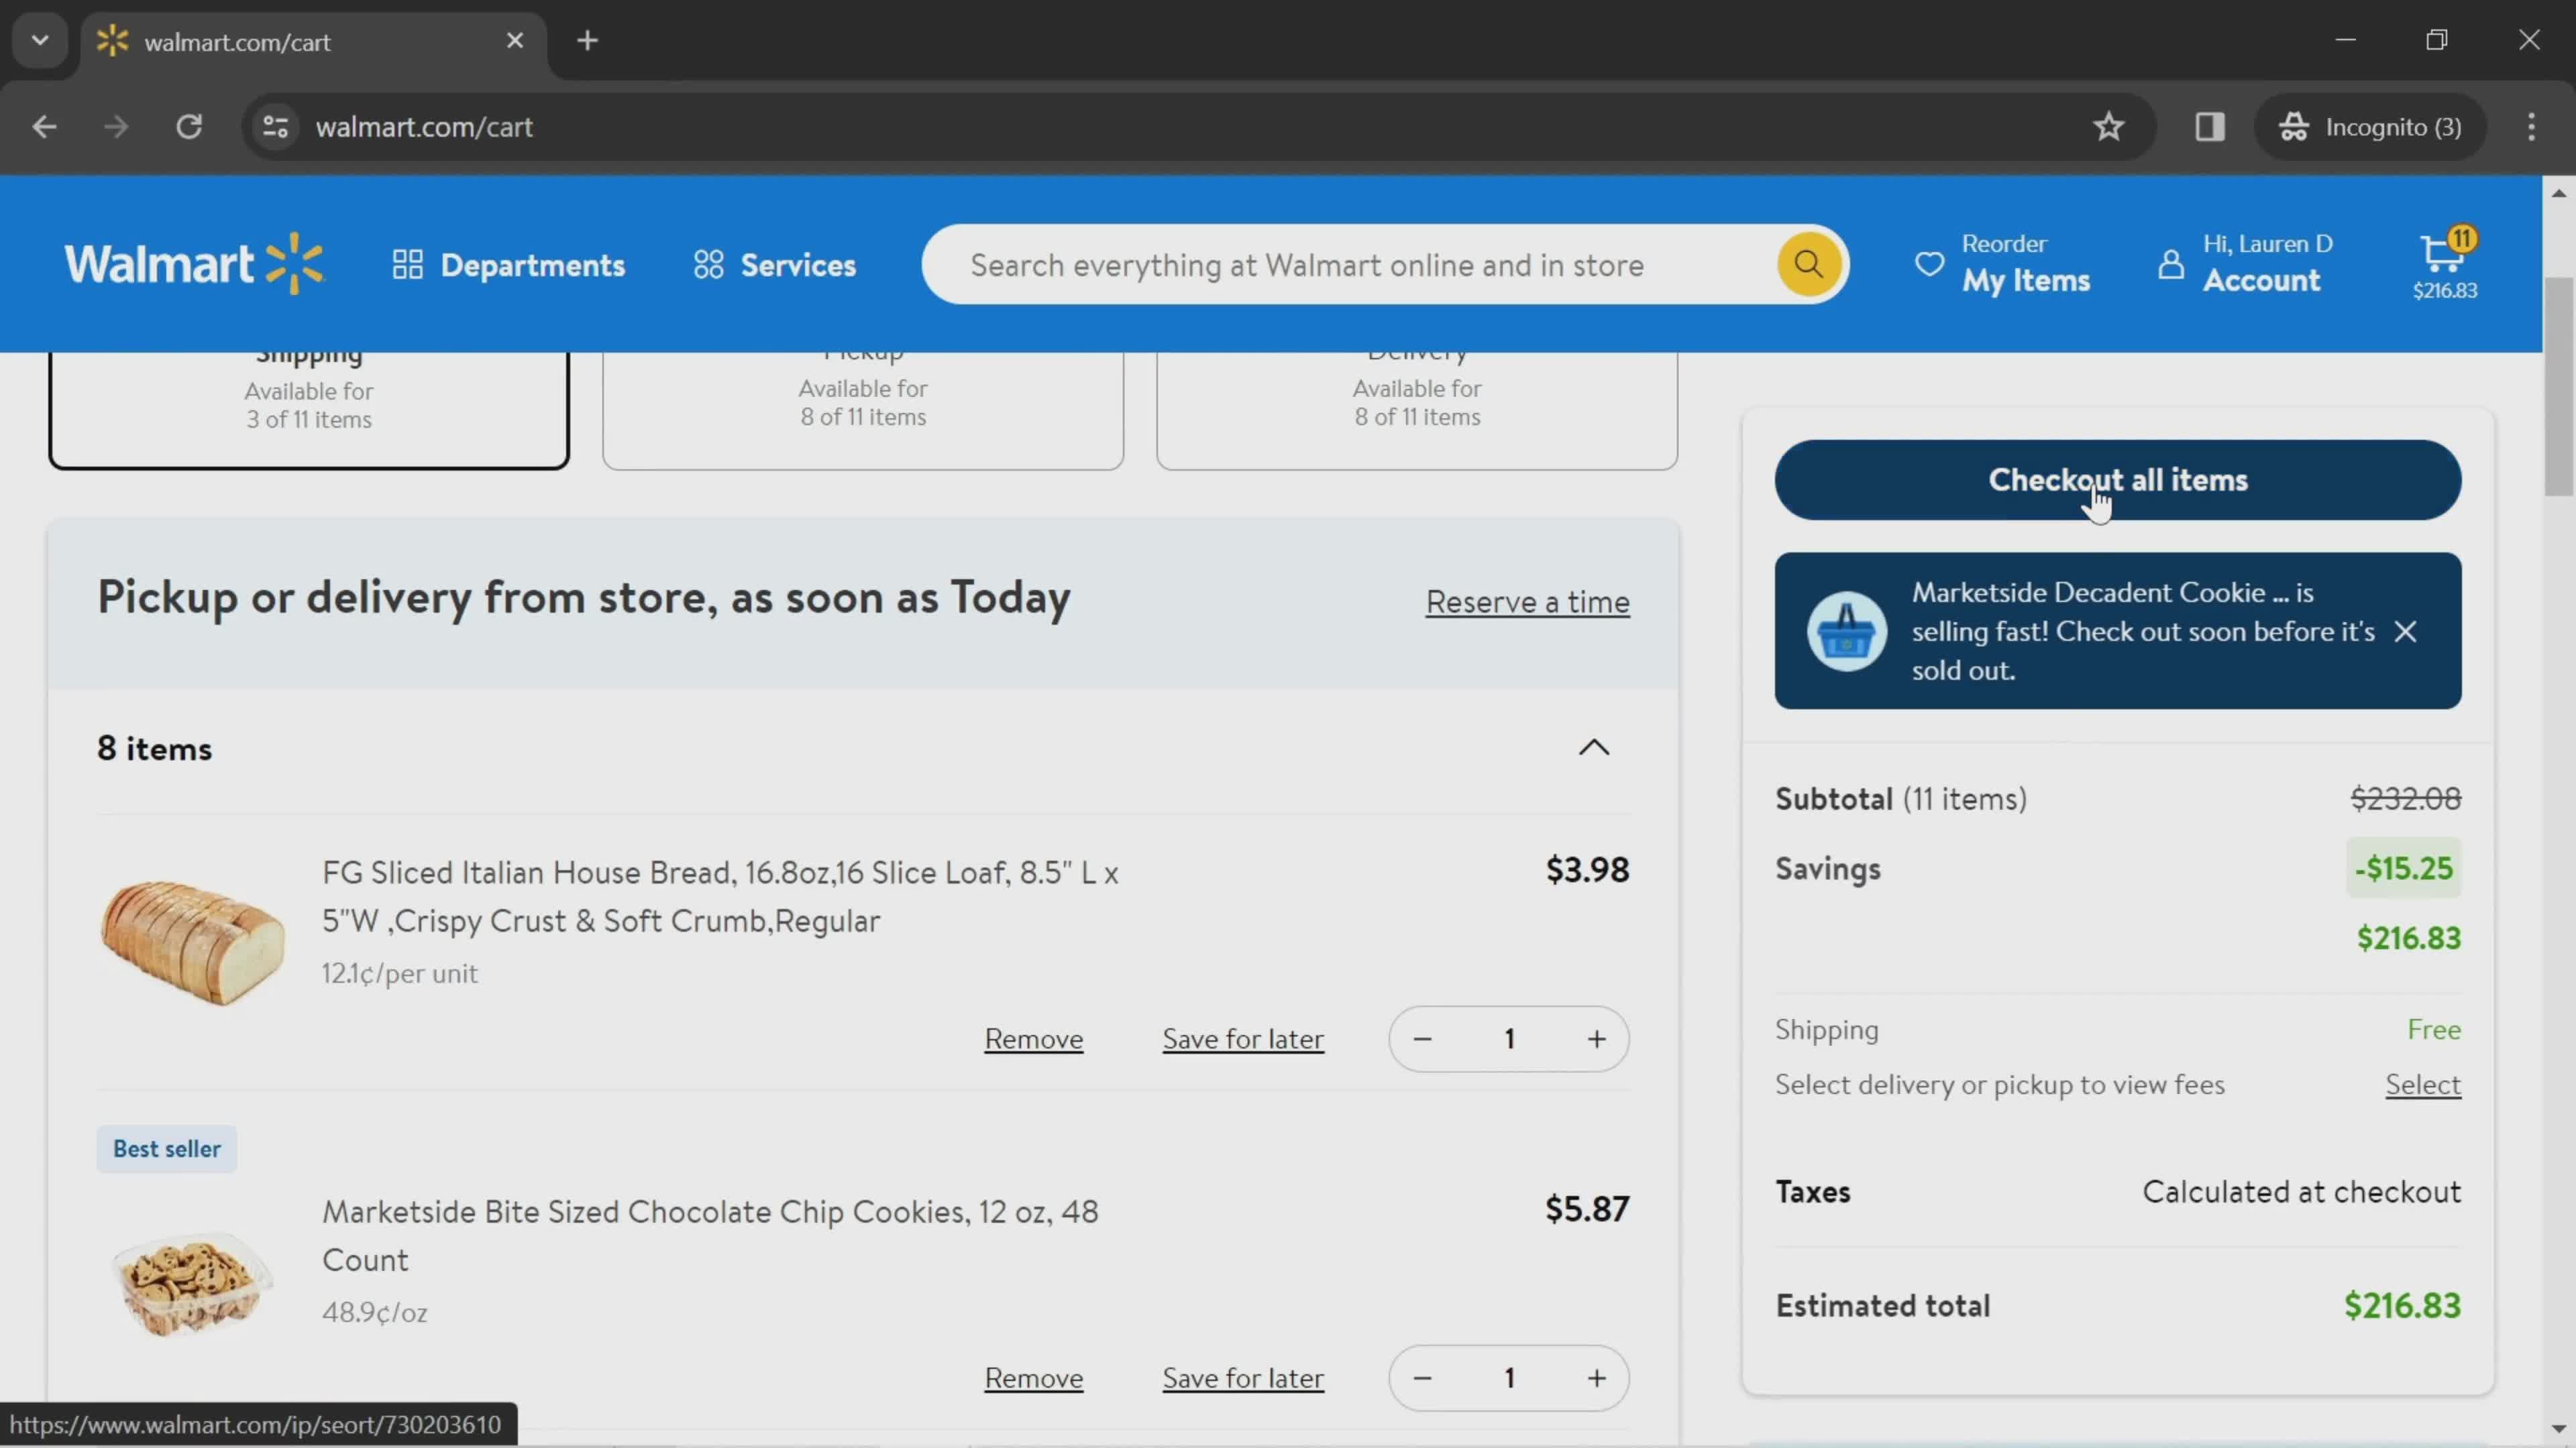The image size is (2576, 1448).
Task: Remove the FG Sliced Italian House Bread
Action: tap(1033, 1039)
